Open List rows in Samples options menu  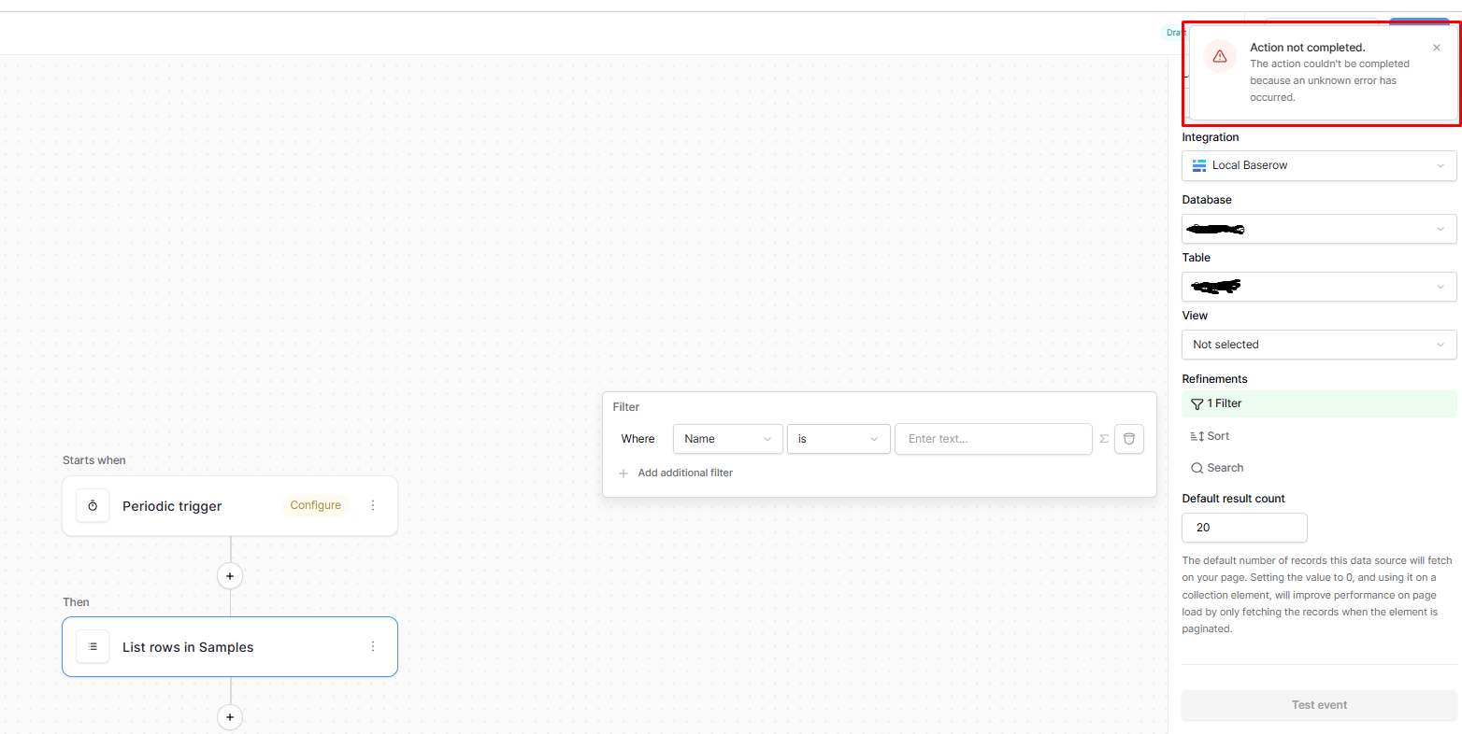(373, 646)
